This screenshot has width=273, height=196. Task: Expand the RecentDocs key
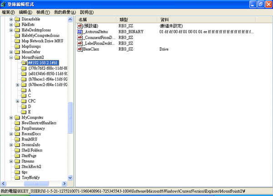[11, 134]
